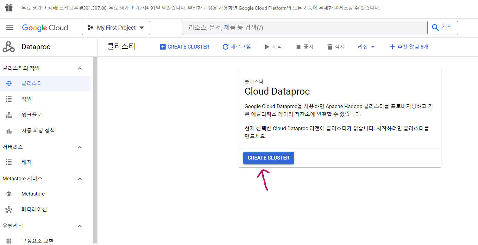The width and height of the screenshot is (478, 245).
Task: Click the Dataproc sidebar title text
Action: 36,47
